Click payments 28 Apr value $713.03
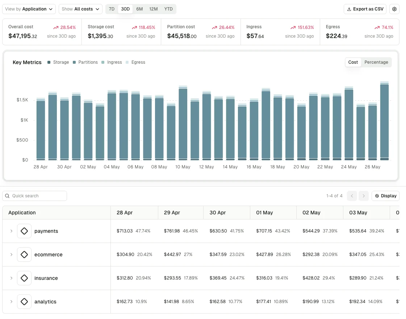This screenshot has width=406, height=319. point(125,231)
